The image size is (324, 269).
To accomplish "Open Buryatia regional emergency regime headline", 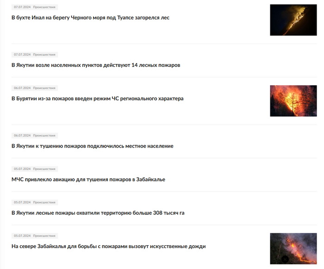I will coord(97,98).
